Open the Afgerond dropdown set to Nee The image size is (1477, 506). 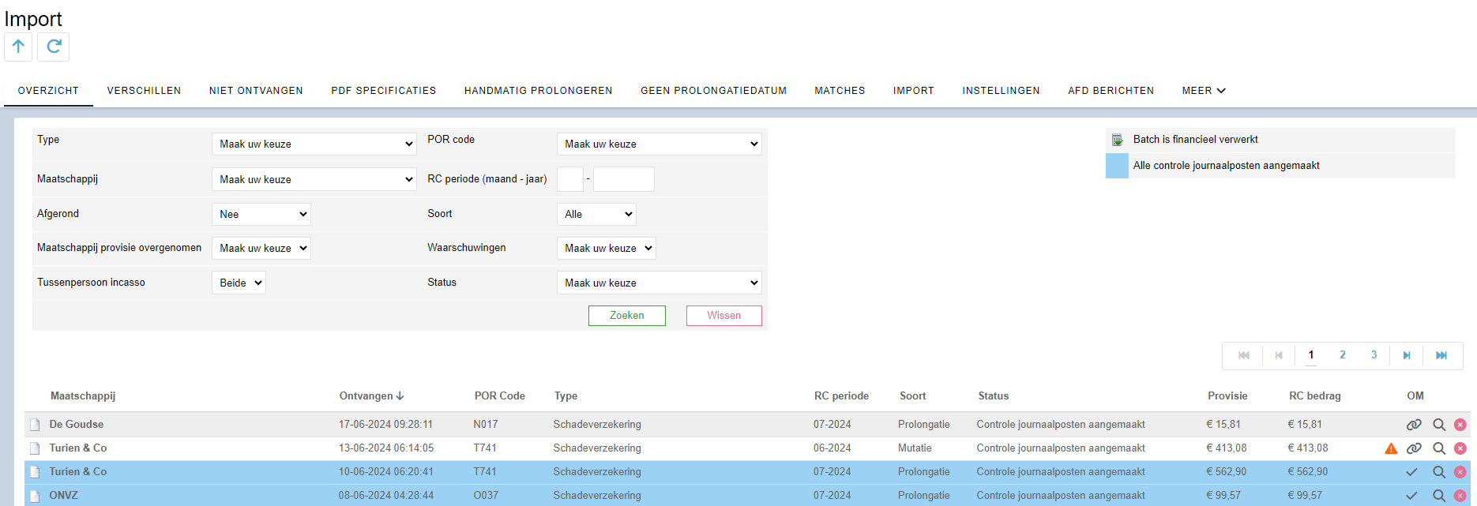pyautogui.click(x=261, y=214)
